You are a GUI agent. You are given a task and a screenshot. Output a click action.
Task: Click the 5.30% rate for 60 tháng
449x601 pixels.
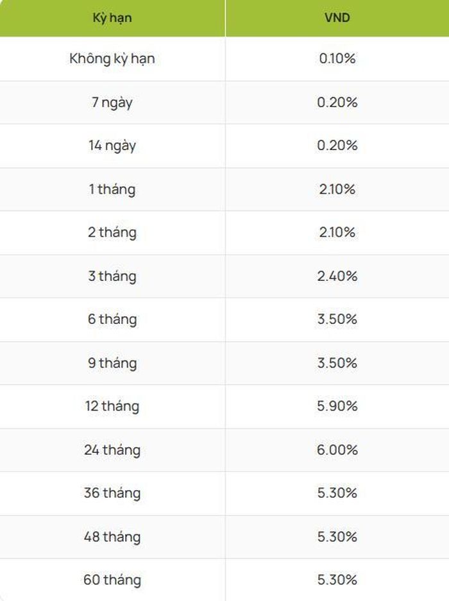(337, 580)
